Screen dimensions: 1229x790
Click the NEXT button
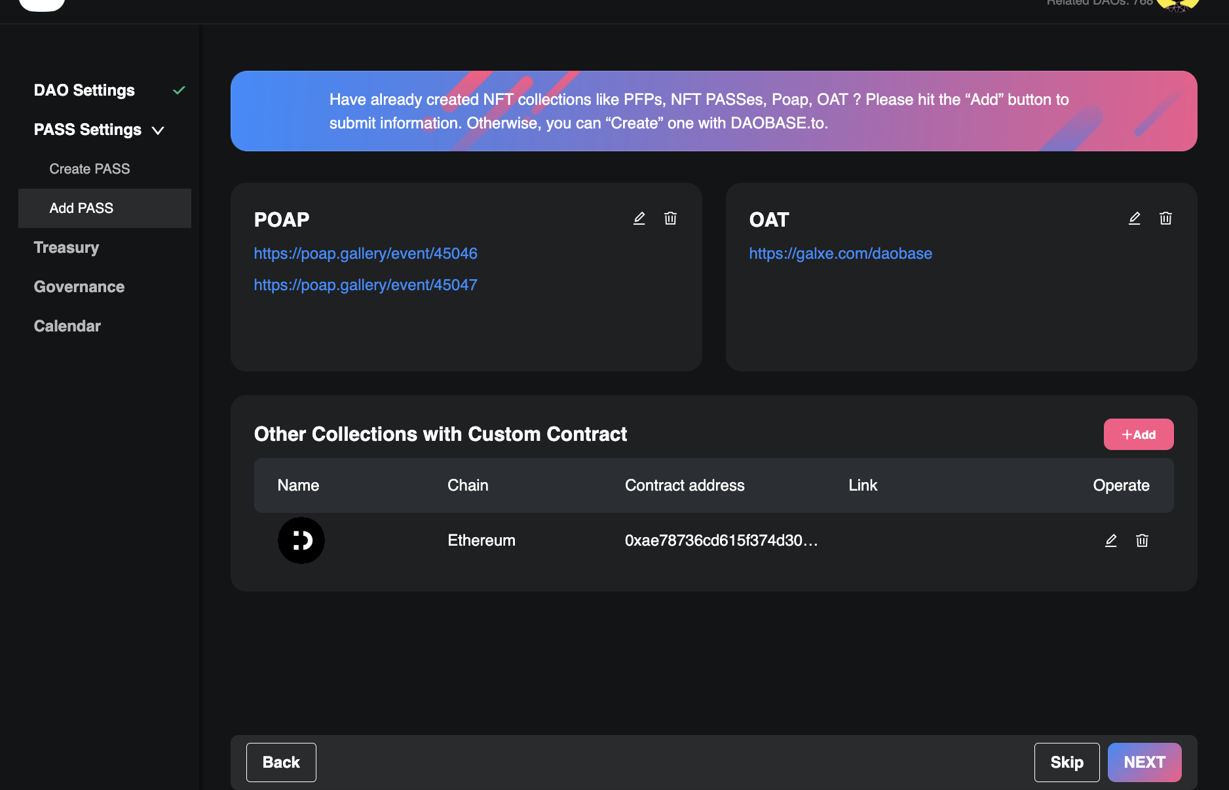tap(1144, 762)
